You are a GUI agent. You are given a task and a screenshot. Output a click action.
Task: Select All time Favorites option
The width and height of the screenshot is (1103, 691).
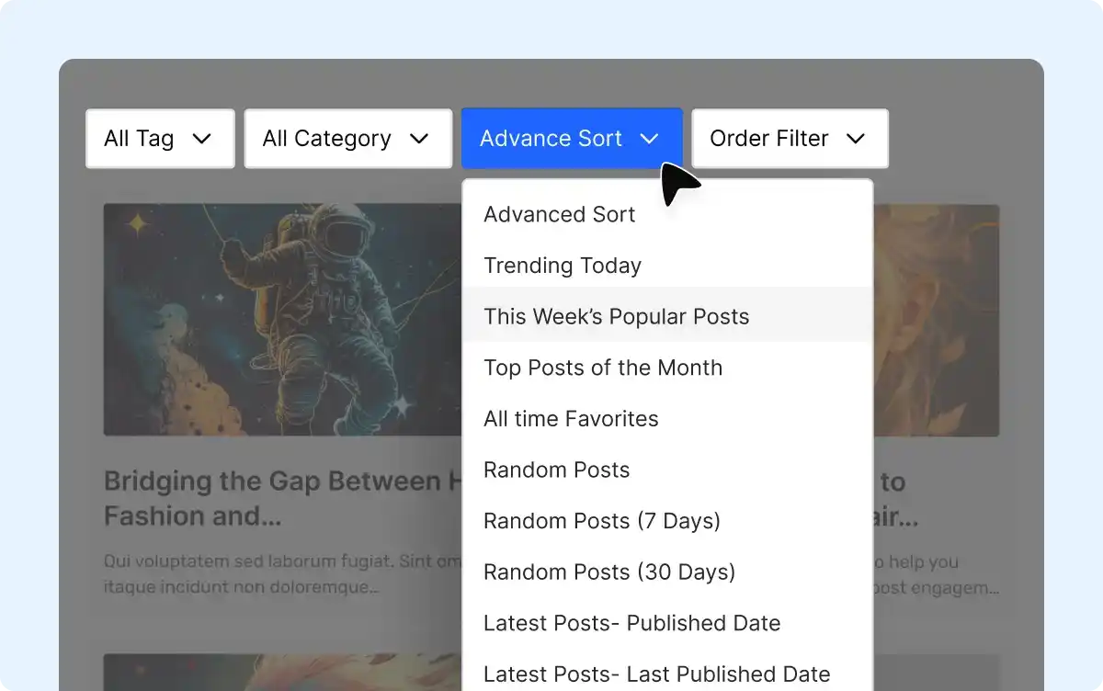click(x=571, y=419)
